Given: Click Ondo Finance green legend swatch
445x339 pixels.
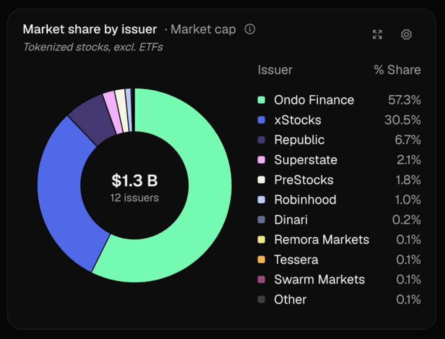Looking at the screenshot, I should (261, 100).
